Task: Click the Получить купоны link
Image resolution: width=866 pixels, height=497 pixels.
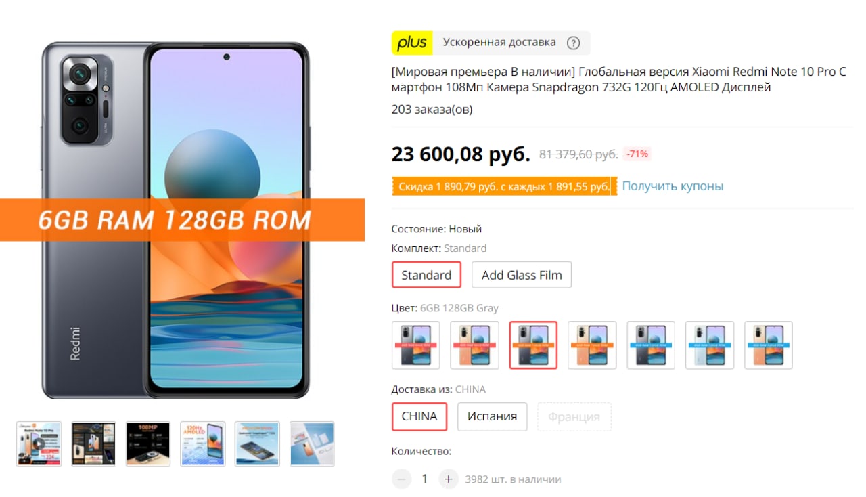Action: click(x=673, y=186)
